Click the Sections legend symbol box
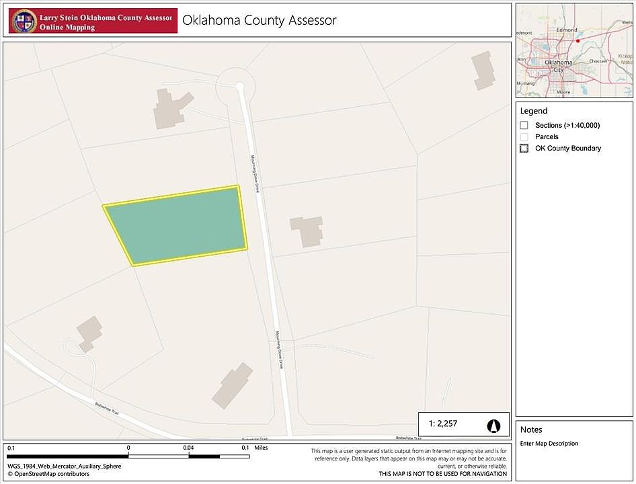The image size is (636, 484). point(524,125)
